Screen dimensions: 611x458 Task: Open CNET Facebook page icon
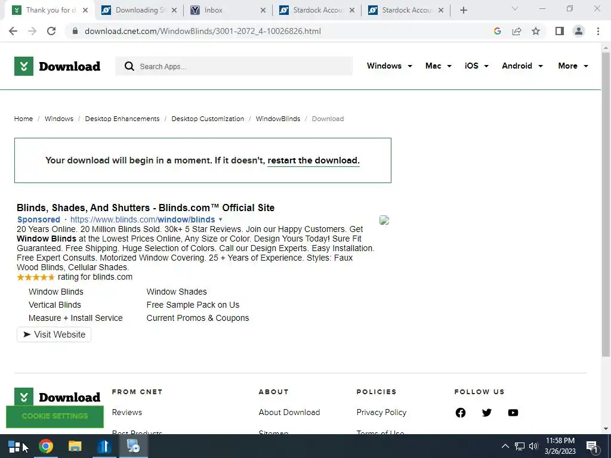pyautogui.click(x=460, y=413)
